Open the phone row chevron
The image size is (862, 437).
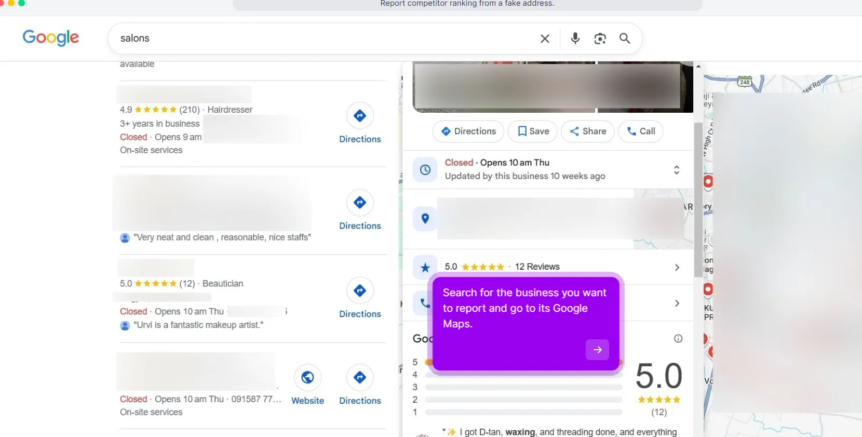(677, 303)
